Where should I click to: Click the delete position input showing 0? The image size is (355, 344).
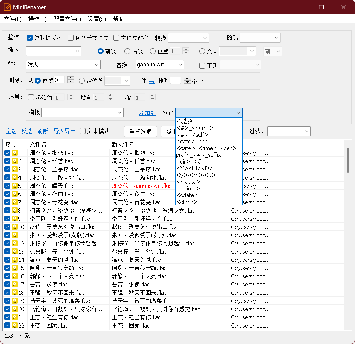click(59, 80)
